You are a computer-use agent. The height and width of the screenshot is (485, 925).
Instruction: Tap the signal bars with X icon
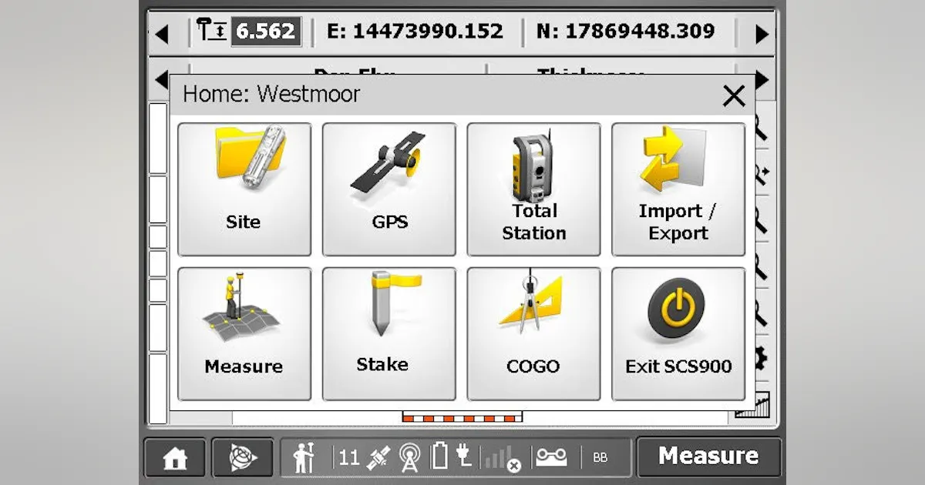(x=502, y=458)
